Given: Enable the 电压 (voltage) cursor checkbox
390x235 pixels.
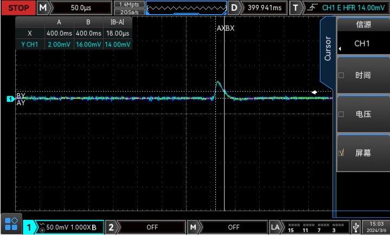Looking at the screenshot, I should click(341, 114).
